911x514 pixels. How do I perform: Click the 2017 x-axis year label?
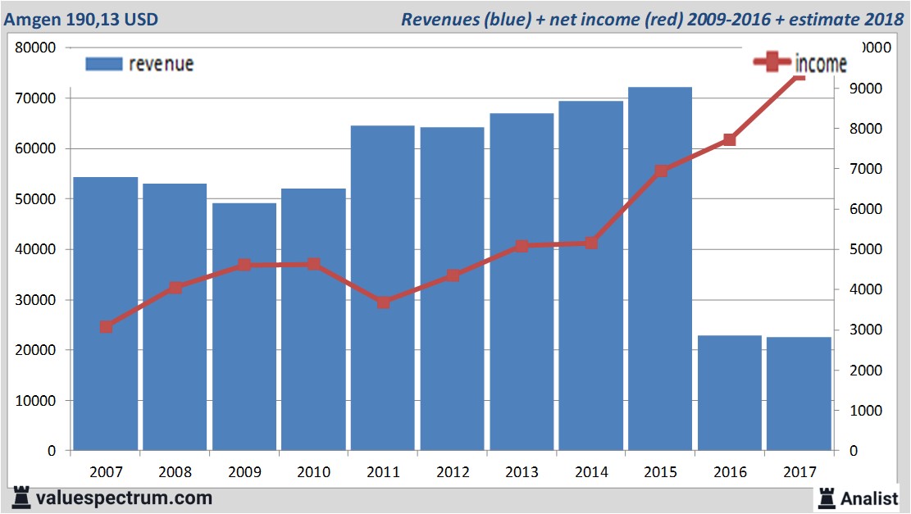coord(799,471)
